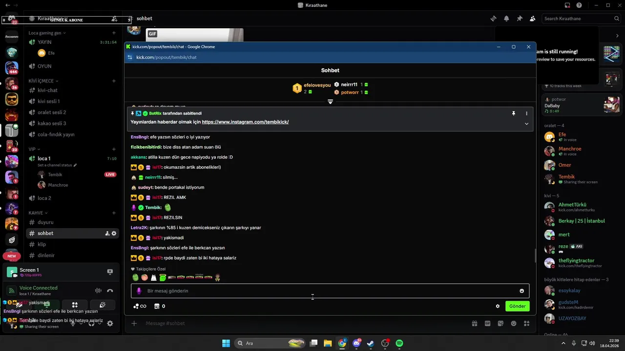
Task: Open Steam from the Windows taskbar
Action: click(x=371, y=343)
